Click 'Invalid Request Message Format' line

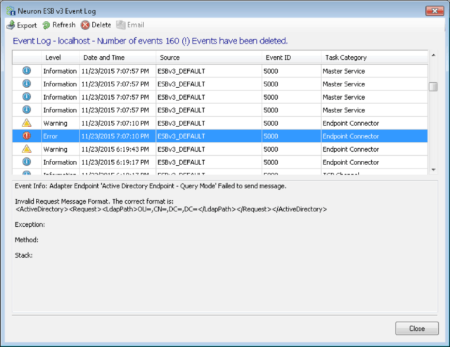[94, 202]
